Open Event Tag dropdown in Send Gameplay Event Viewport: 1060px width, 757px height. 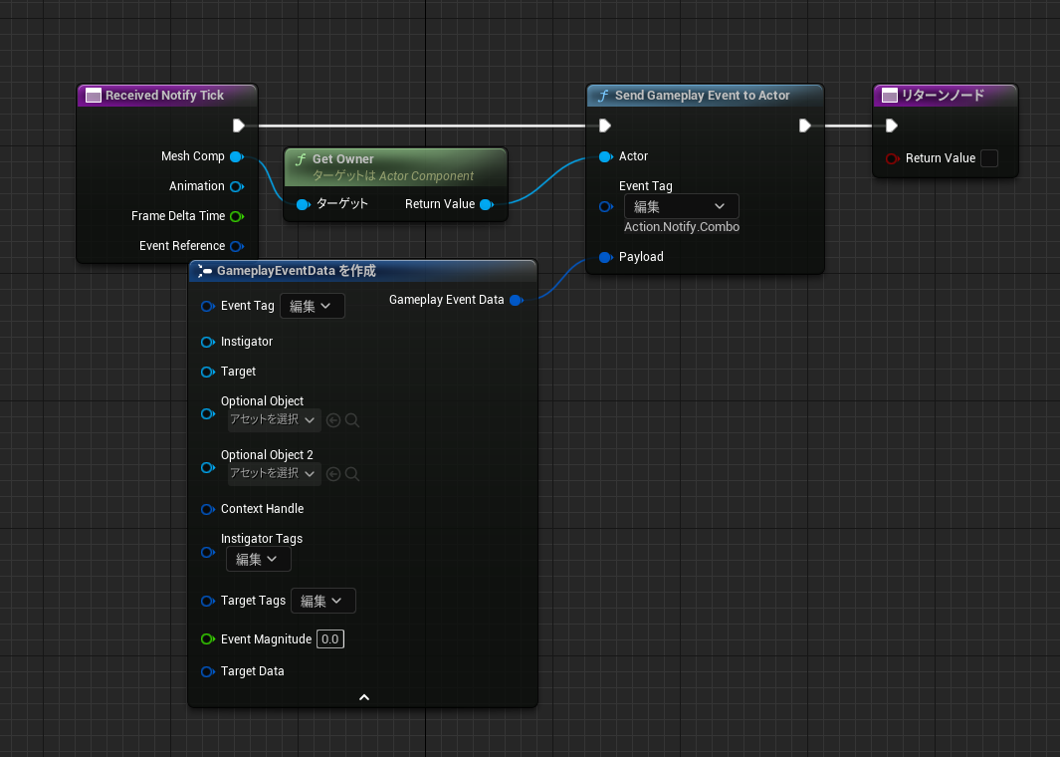click(681, 206)
